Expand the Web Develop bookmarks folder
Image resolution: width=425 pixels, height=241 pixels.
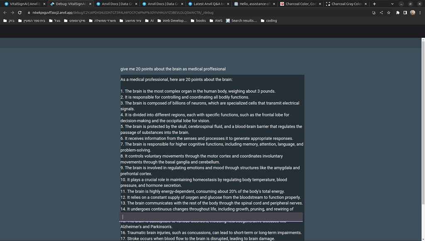coord(174,20)
